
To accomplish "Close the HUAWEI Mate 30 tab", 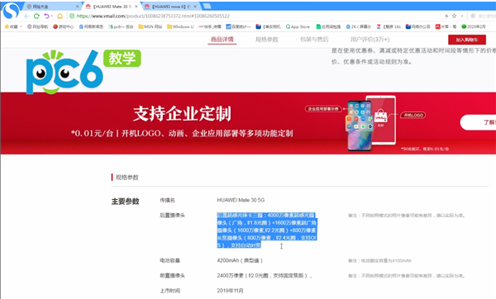I will 136,7.
